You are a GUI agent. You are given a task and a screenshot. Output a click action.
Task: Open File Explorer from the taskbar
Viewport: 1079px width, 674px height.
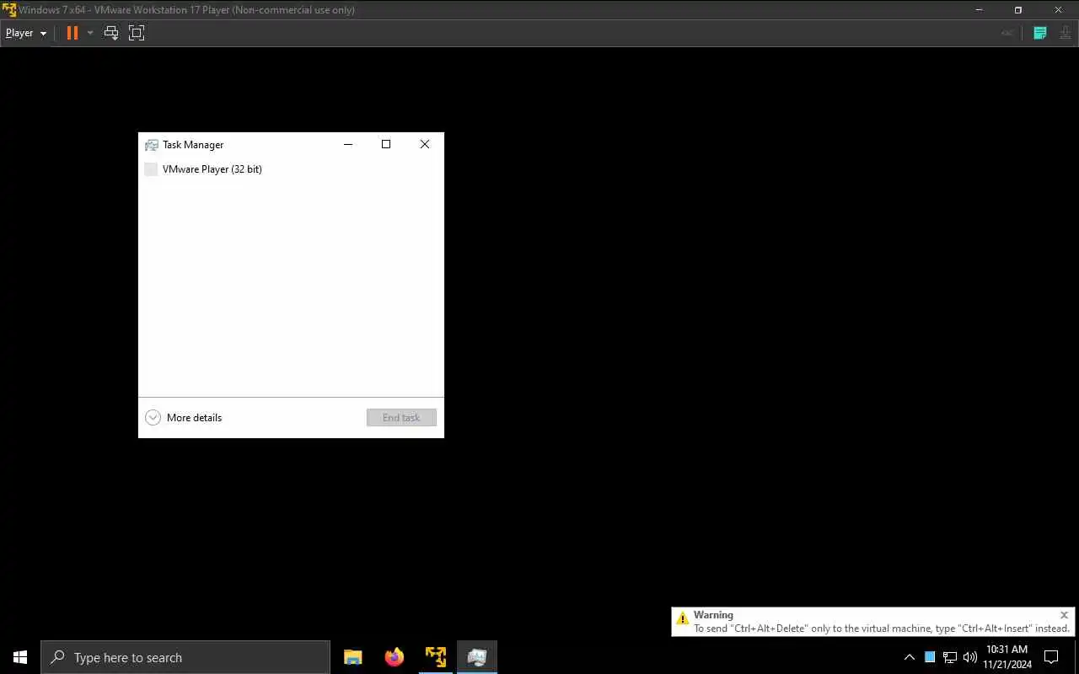353,657
